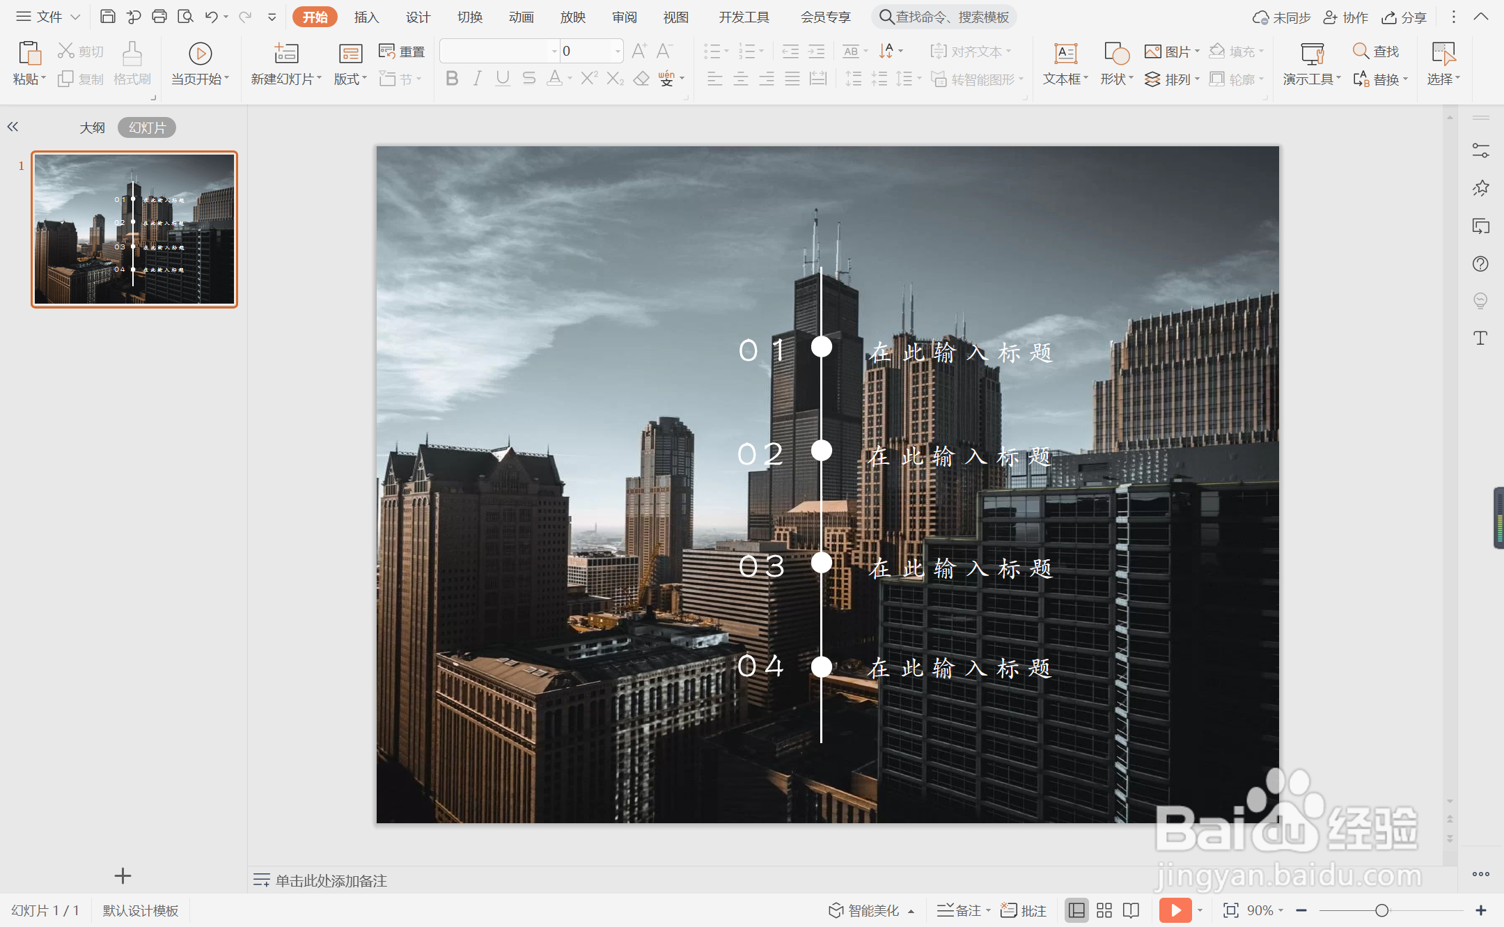The height and width of the screenshot is (927, 1504).
Task: Toggle the 大纲 outline view
Action: 92,127
